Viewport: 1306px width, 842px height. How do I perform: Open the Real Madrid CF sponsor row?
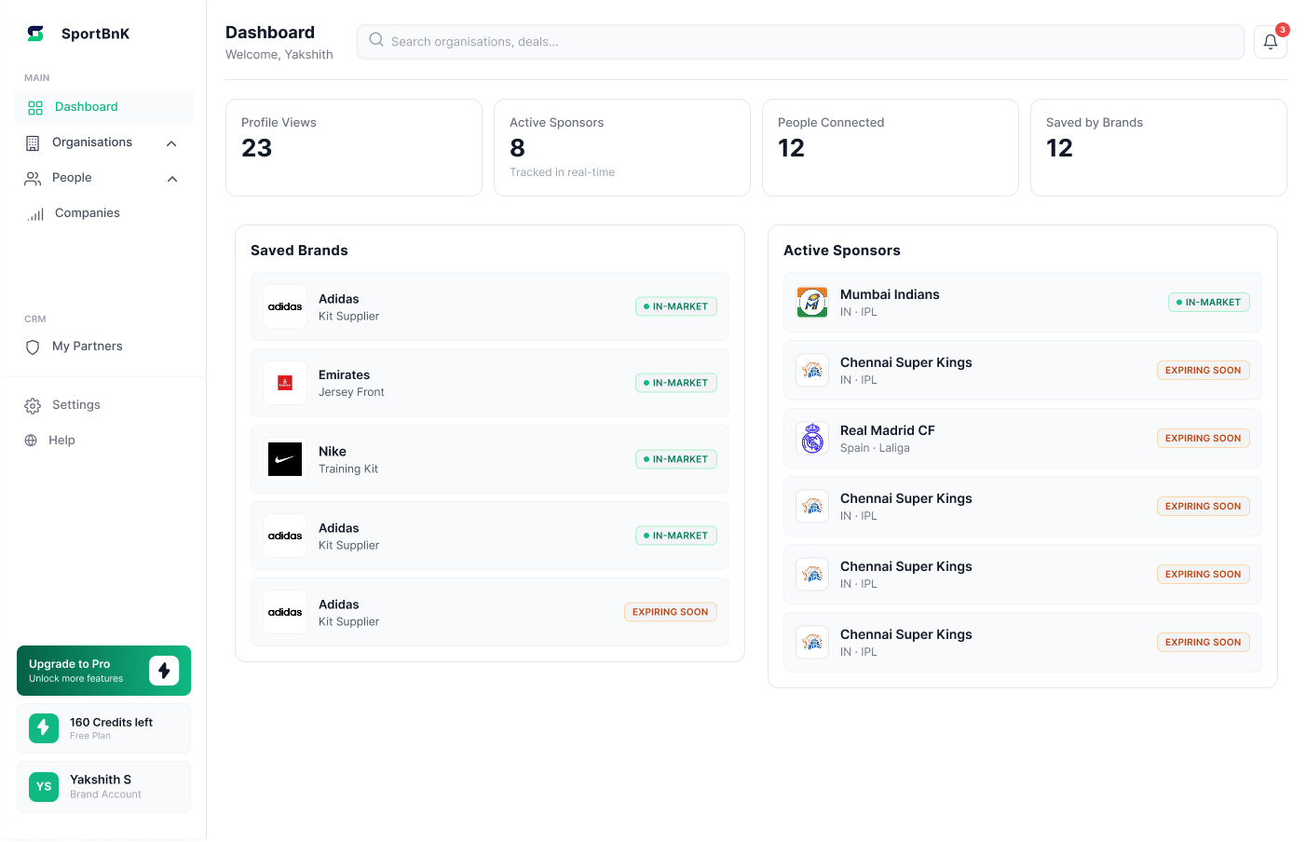pyautogui.click(x=1023, y=438)
